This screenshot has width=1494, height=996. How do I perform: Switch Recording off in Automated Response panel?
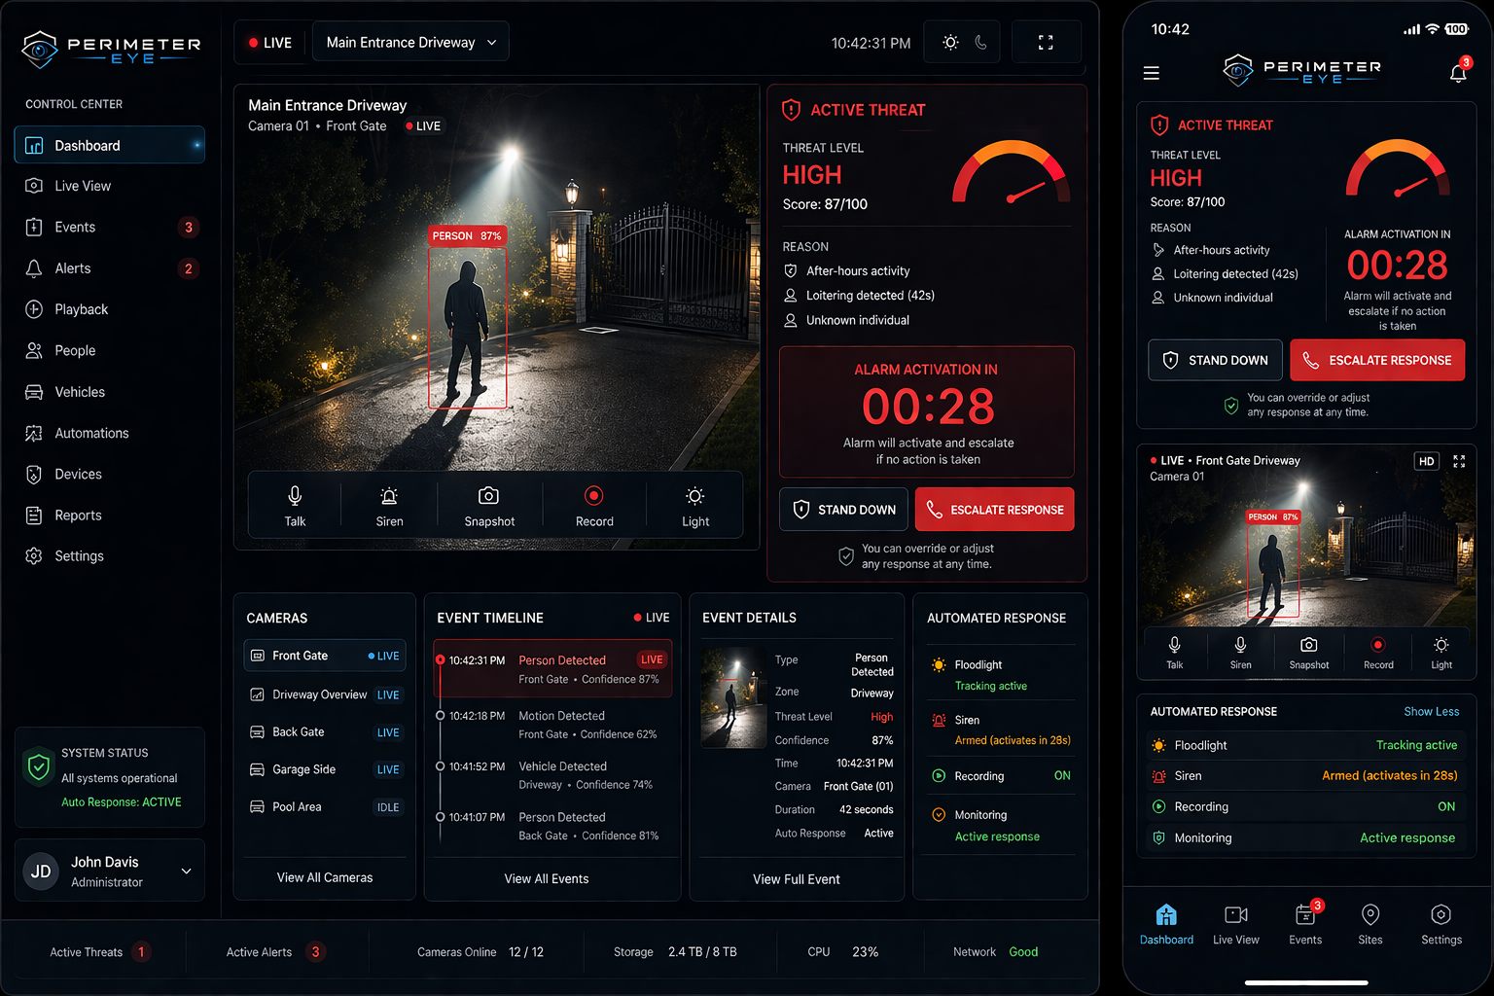pos(1062,775)
